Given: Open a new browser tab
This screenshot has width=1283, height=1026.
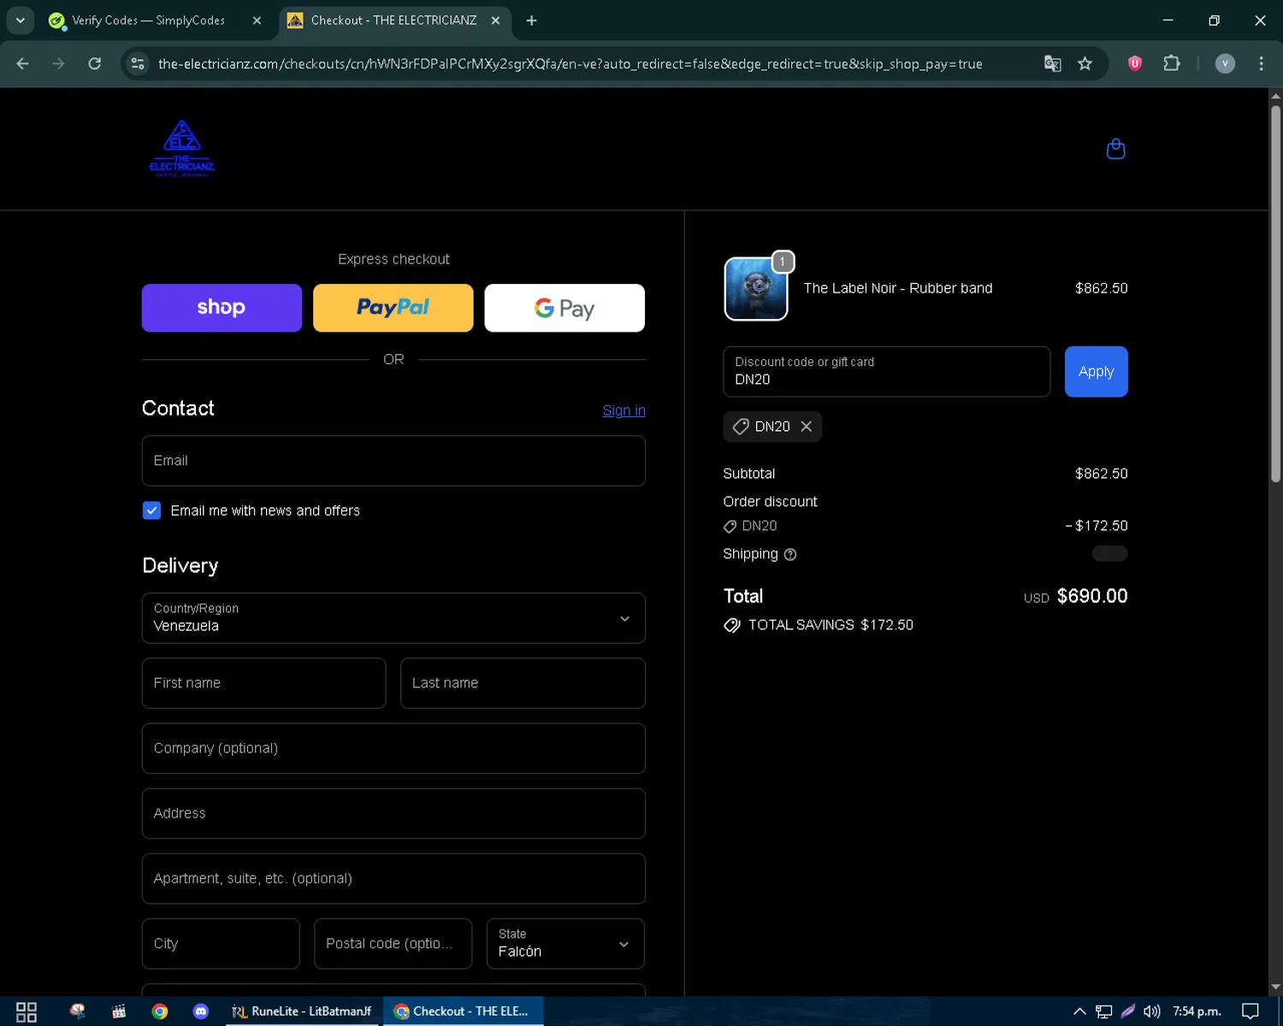Looking at the screenshot, I should (x=531, y=21).
